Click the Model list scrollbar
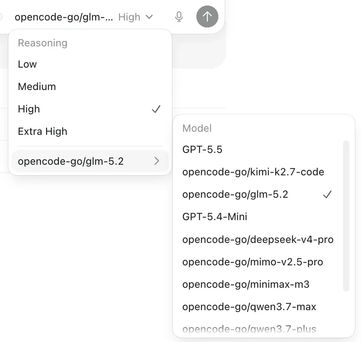362x342 pixels. tap(346, 216)
